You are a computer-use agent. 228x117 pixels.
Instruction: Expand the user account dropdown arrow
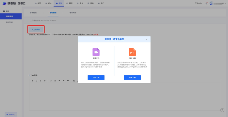tap(225, 3)
